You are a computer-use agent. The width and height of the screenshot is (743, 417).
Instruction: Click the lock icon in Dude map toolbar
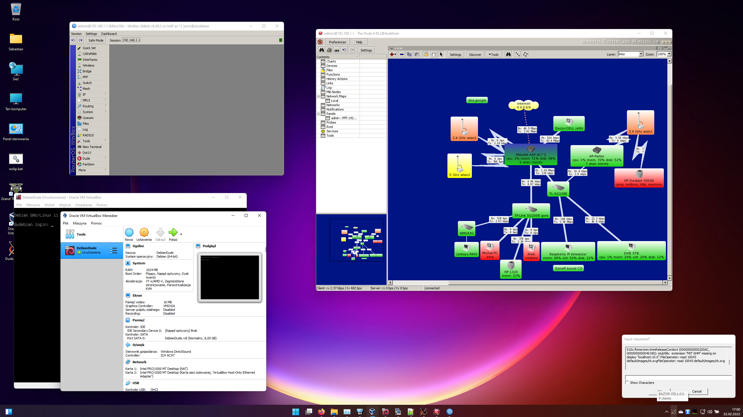tap(426, 54)
